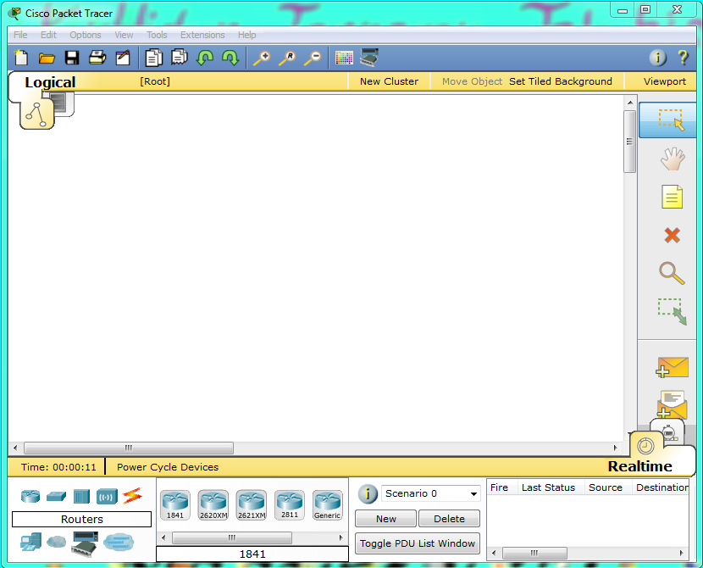Select the Wireless Devices category icon
The height and width of the screenshot is (568, 703).
coord(107,497)
